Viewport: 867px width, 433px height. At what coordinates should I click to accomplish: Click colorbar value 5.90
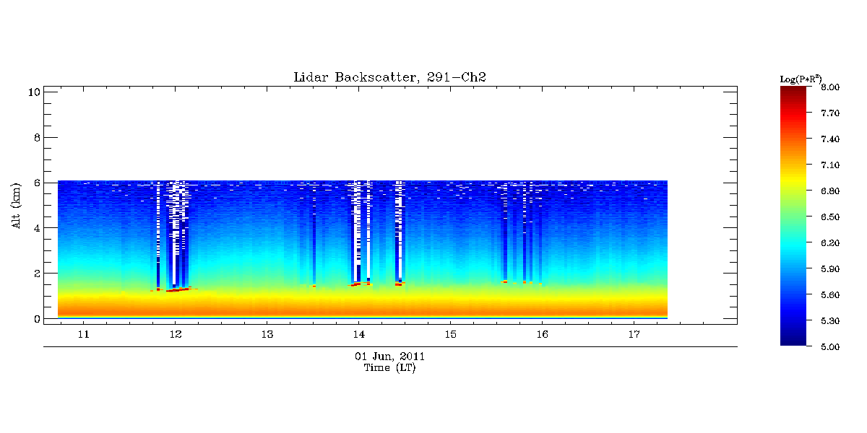pyautogui.click(x=829, y=269)
